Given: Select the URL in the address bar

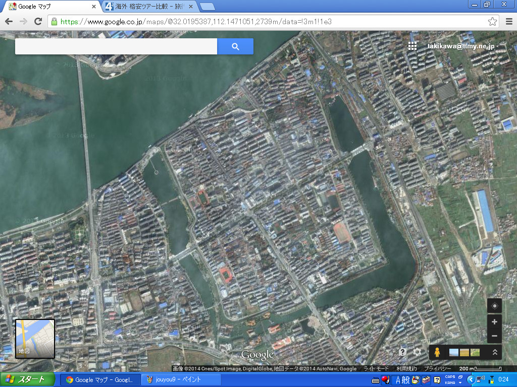Looking at the screenshot, I should pos(196,22).
